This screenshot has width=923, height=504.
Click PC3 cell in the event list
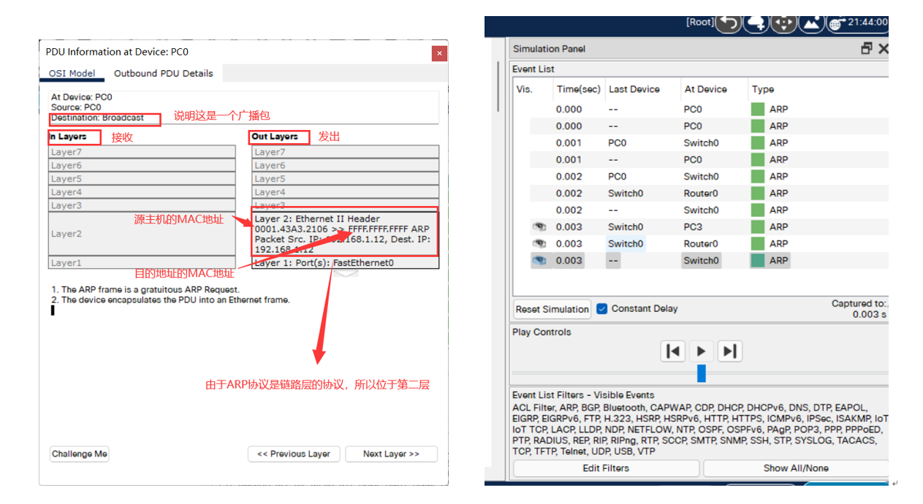click(x=693, y=227)
